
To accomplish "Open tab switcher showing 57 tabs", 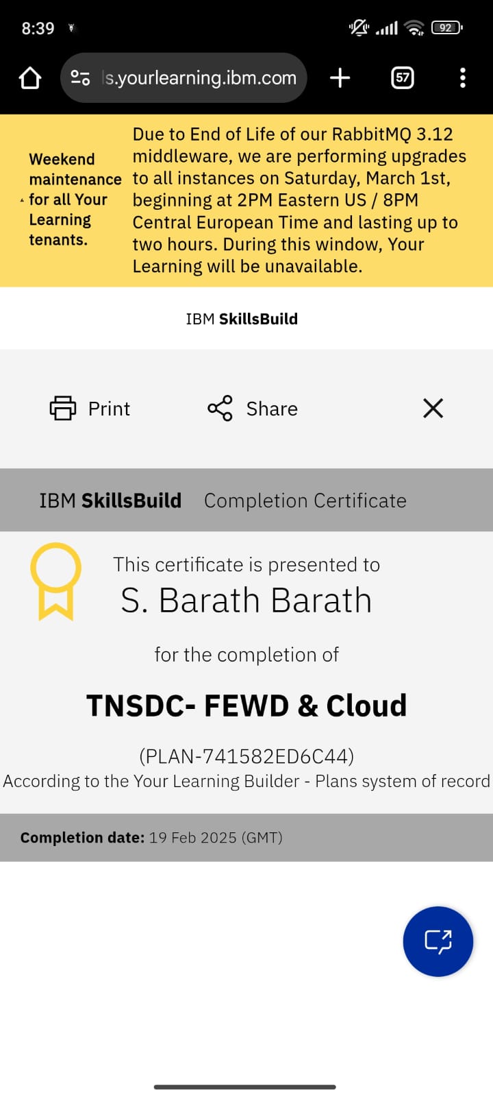I will pyautogui.click(x=403, y=78).
